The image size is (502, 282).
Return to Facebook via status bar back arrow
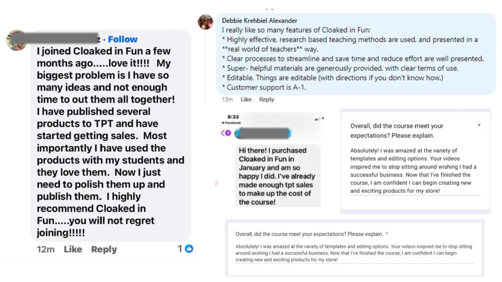tap(231, 123)
